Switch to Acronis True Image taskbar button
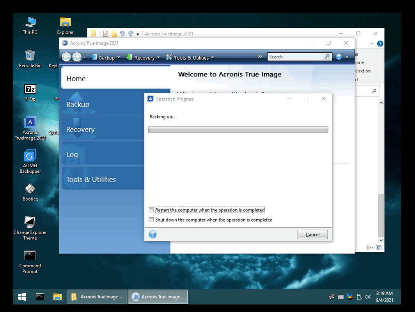415x312 pixels. [158, 297]
